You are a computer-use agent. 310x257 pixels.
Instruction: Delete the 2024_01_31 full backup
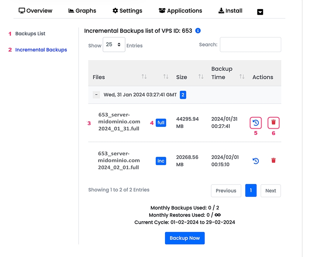coord(274,123)
